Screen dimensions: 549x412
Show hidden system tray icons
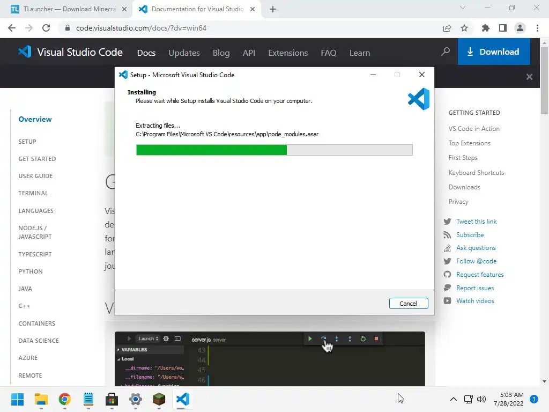(x=454, y=399)
